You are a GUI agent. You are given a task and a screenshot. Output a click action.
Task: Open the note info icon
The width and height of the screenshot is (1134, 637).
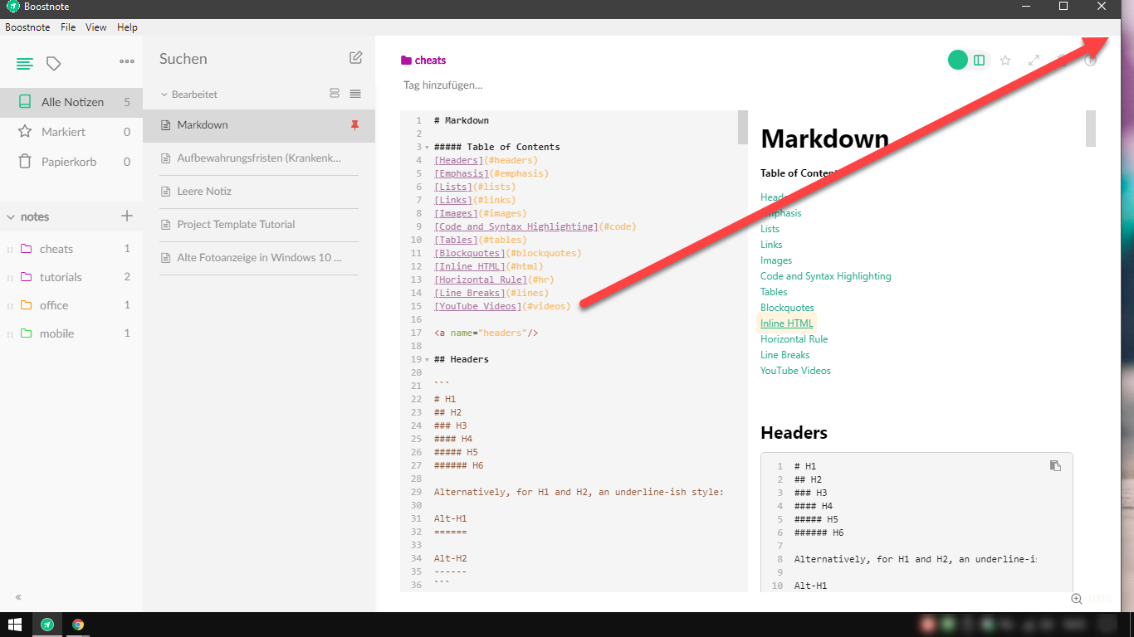[x=1090, y=61]
